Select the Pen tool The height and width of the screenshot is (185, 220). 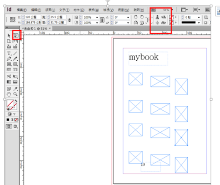9,59
